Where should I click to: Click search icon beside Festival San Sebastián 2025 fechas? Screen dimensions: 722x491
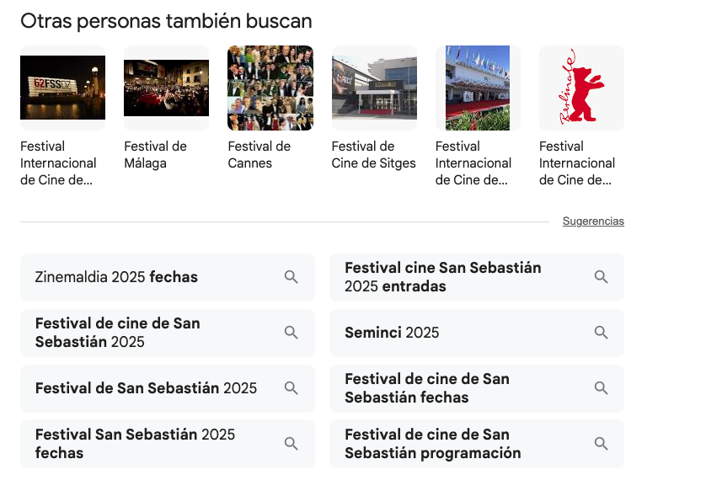coord(291,444)
